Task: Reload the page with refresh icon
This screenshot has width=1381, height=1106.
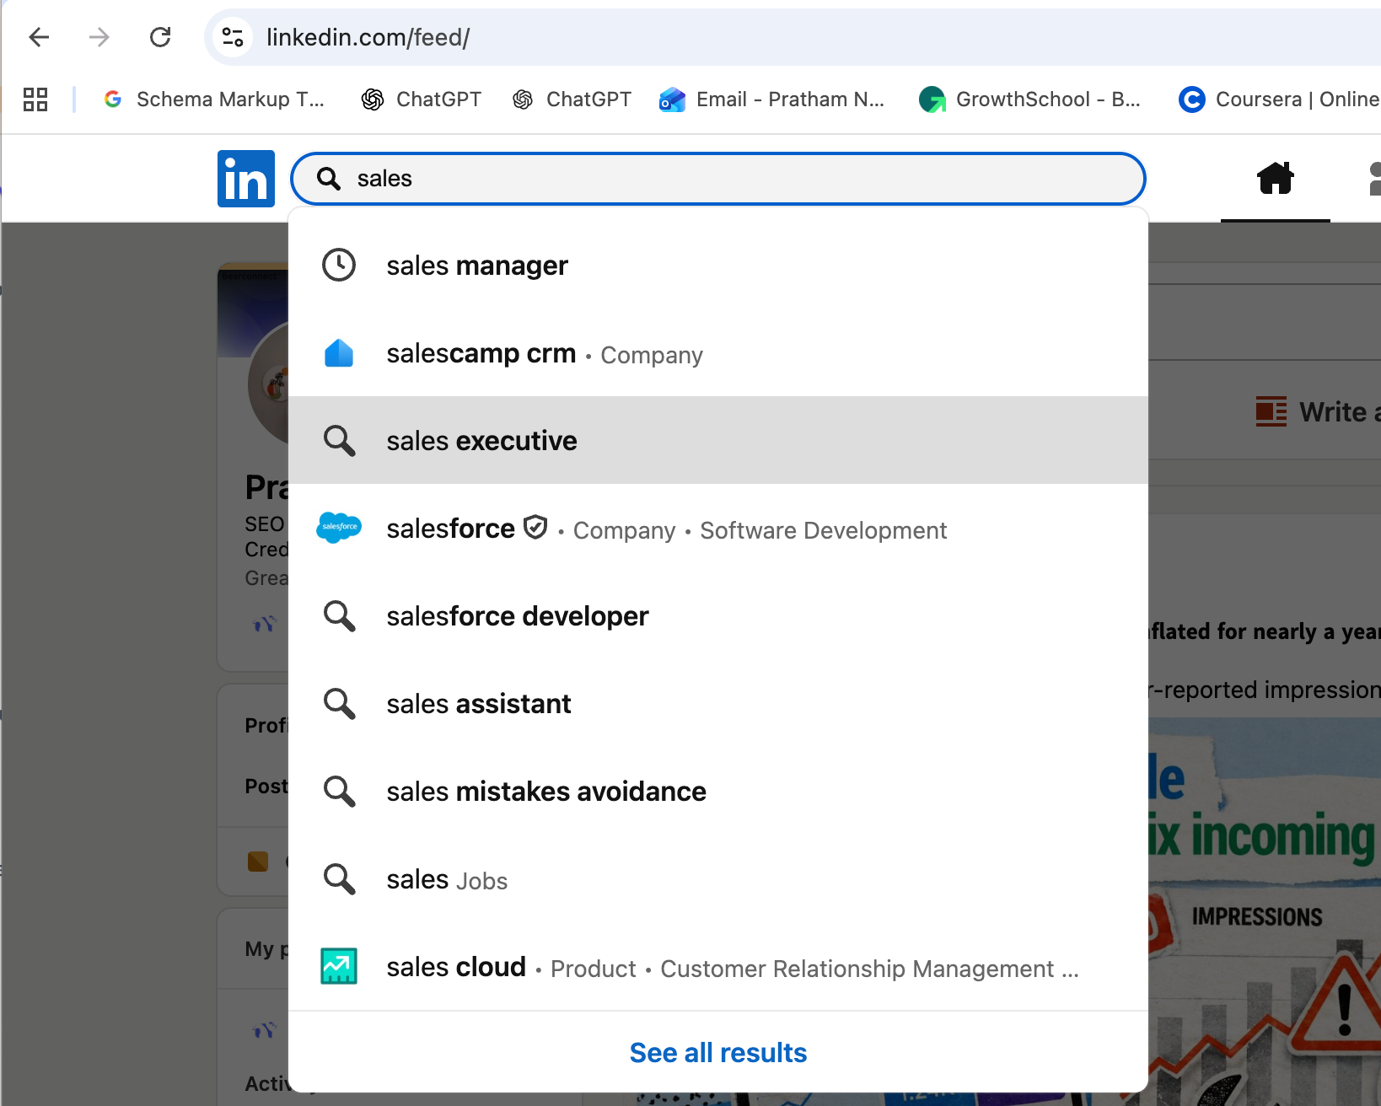Action: tap(160, 37)
